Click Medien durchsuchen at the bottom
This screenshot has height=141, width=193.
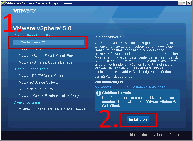pos(146,135)
